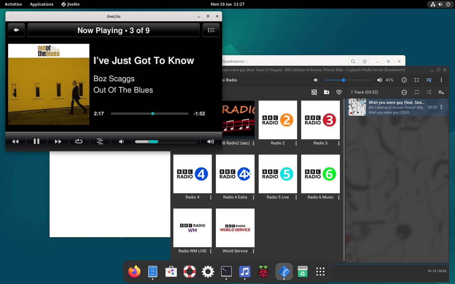Open BBC World Service tile
This screenshot has height=284, width=455.
(235, 228)
